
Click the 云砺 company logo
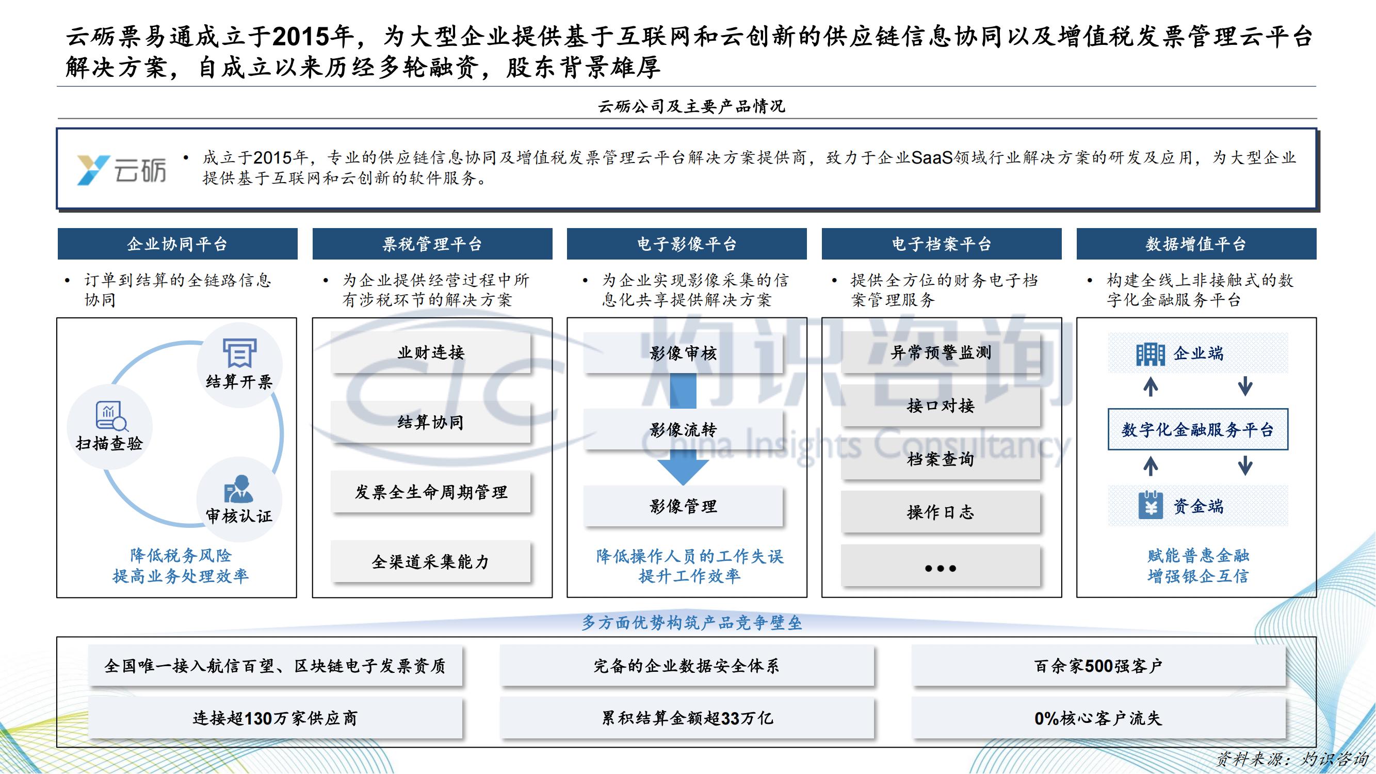[121, 170]
